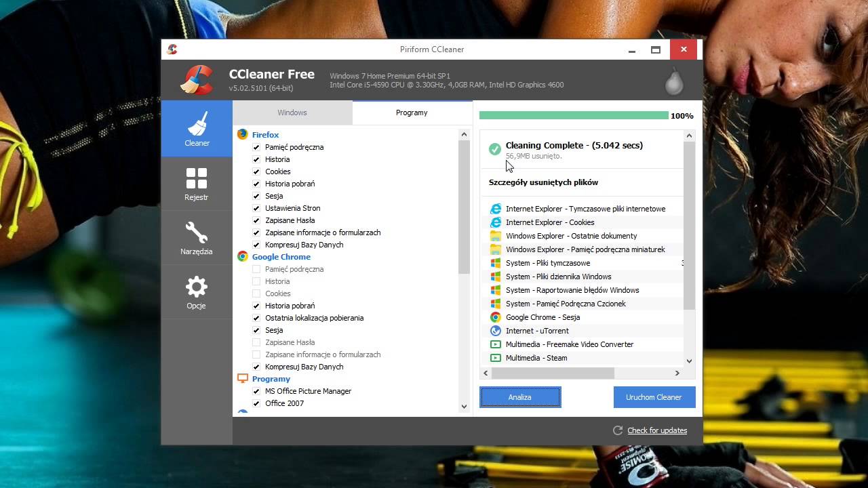
Task: Click the horizontal scrollbar thumb in results
Action: pyautogui.click(x=553, y=373)
